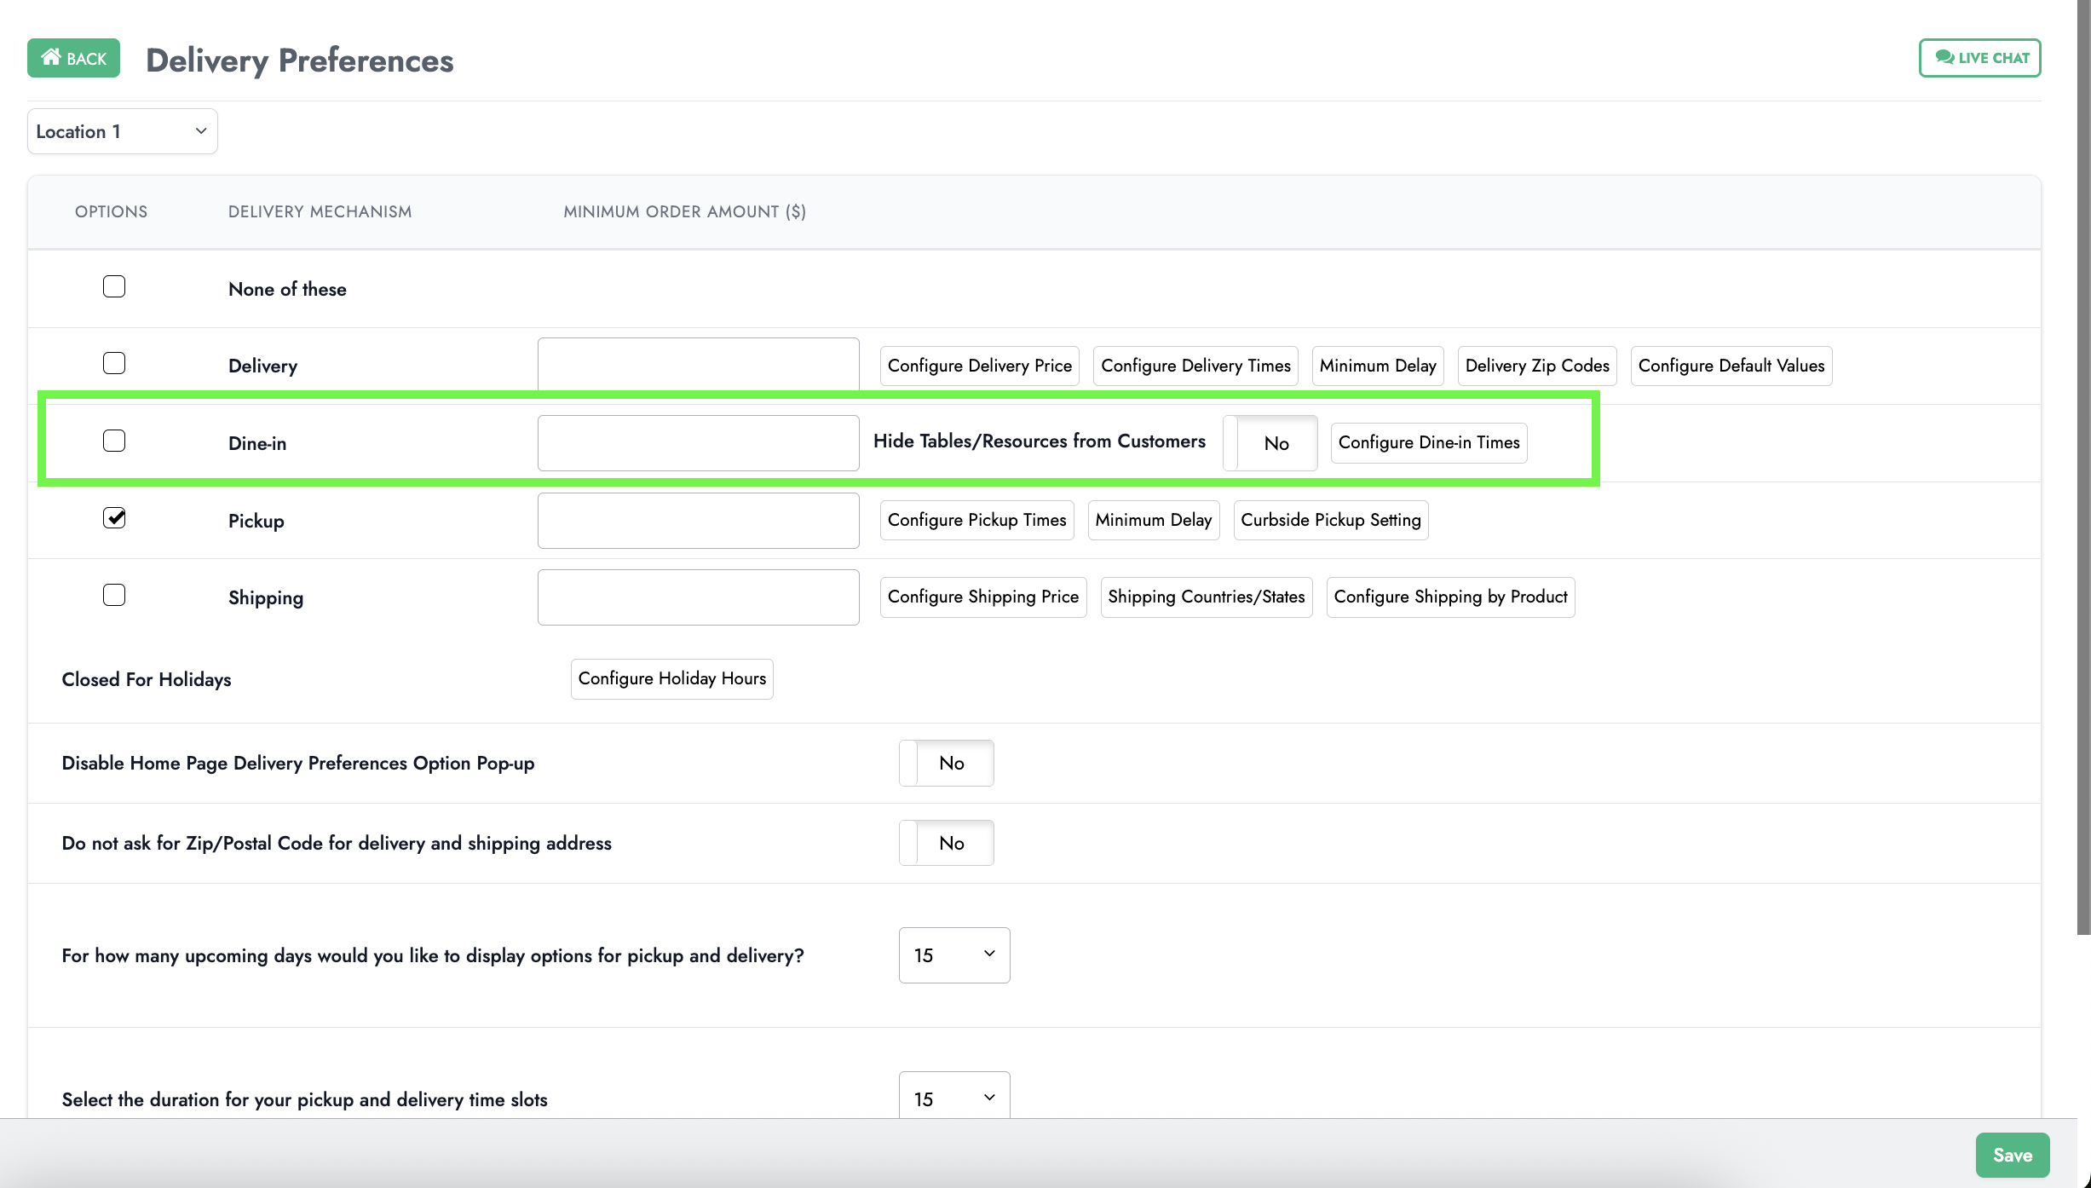Open the Live Chat button

[x=1979, y=58]
